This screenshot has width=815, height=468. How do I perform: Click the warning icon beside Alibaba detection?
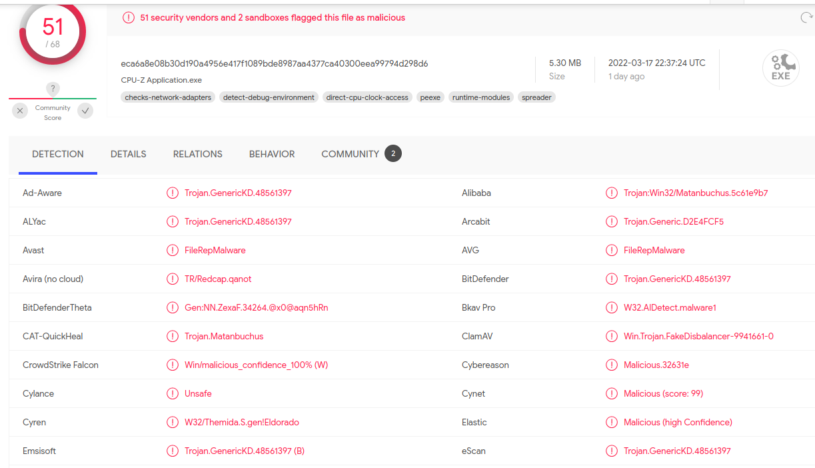pos(611,193)
